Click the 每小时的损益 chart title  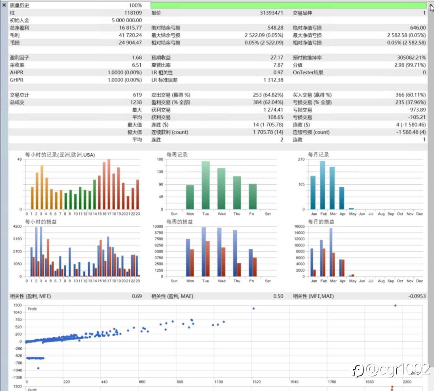click(x=41, y=222)
